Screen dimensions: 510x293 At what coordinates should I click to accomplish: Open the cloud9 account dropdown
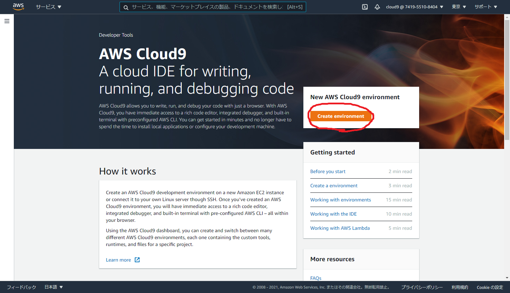click(x=415, y=7)
